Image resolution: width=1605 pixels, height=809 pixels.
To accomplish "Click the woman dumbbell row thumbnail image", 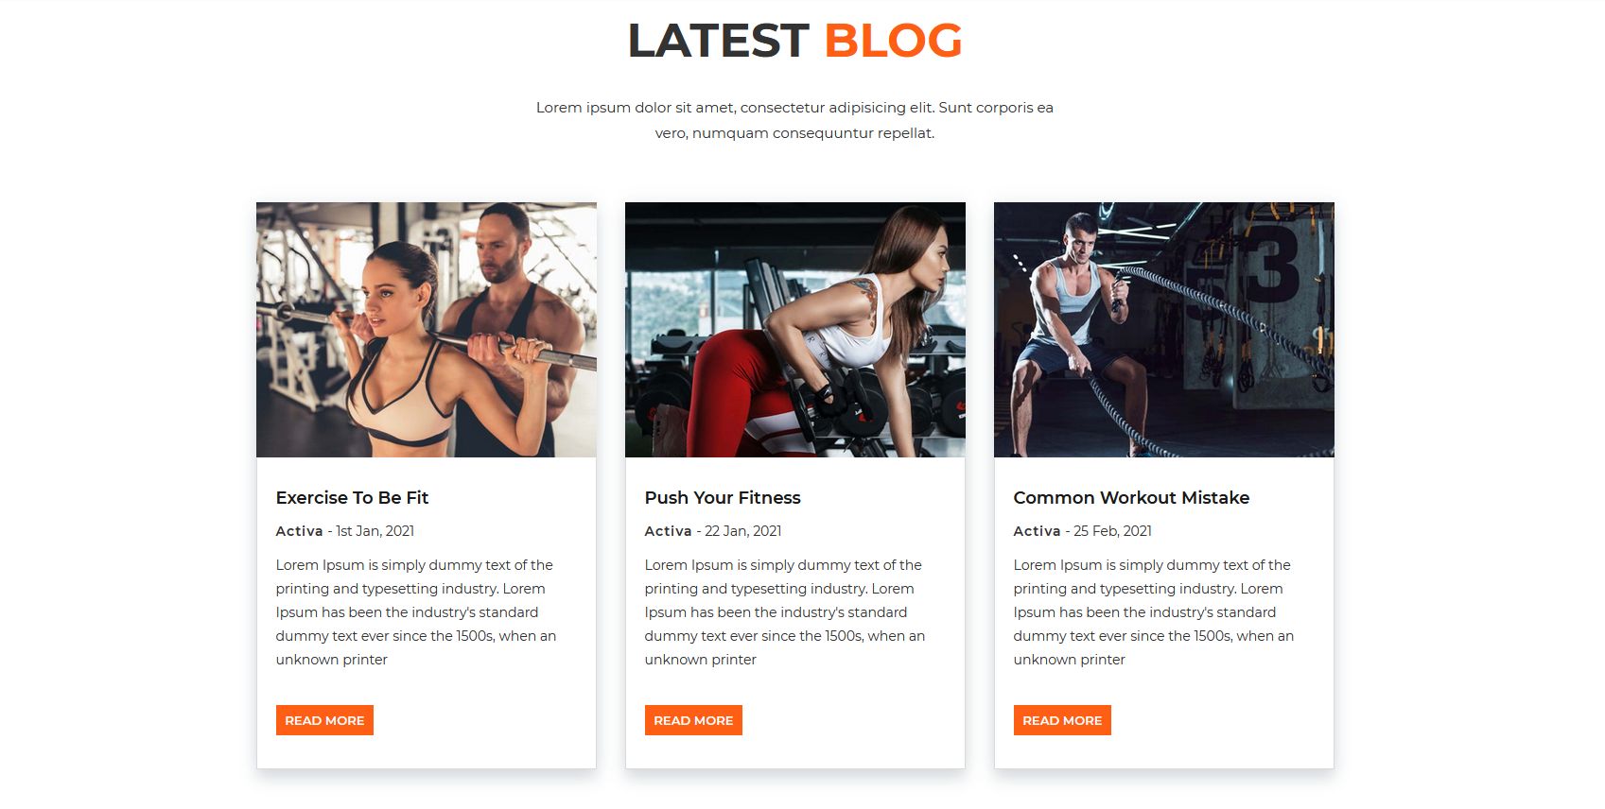I will pyautogui.click(x=795, y=330).
